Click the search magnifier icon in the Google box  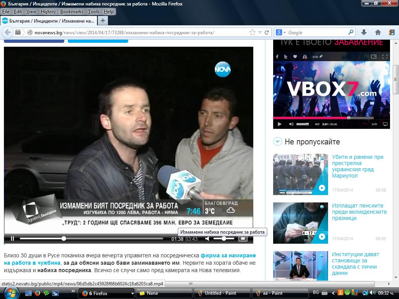(351, 32)
